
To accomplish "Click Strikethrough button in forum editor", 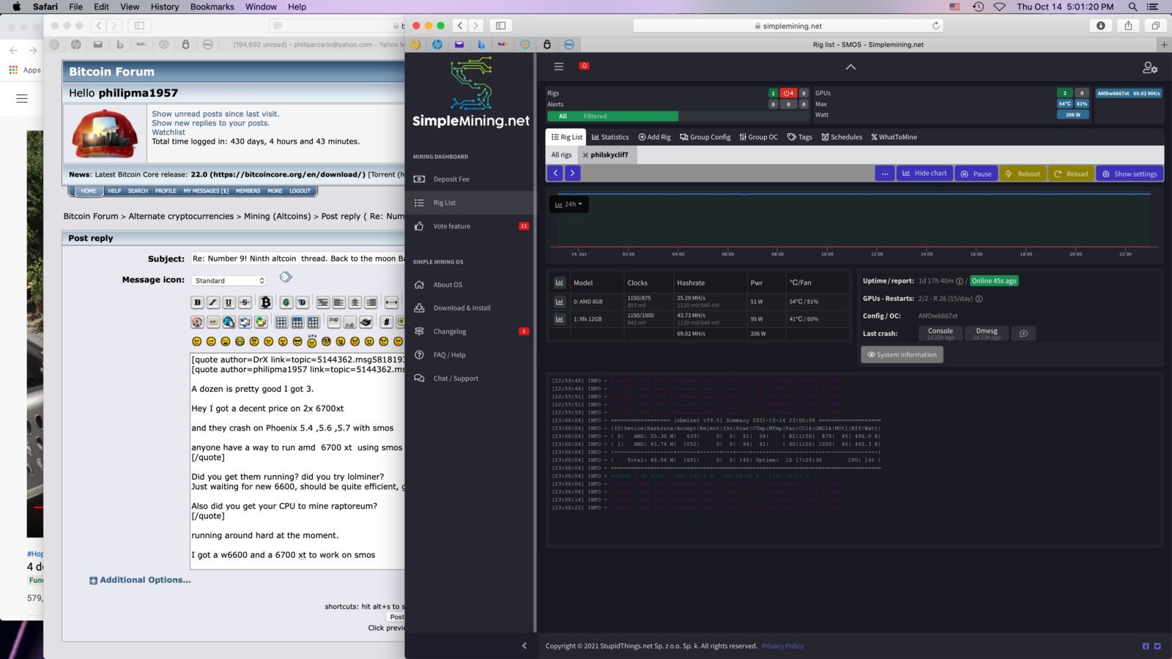I will pos(245,302).
